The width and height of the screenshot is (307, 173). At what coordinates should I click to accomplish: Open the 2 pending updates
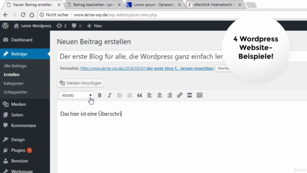(61, 26)
